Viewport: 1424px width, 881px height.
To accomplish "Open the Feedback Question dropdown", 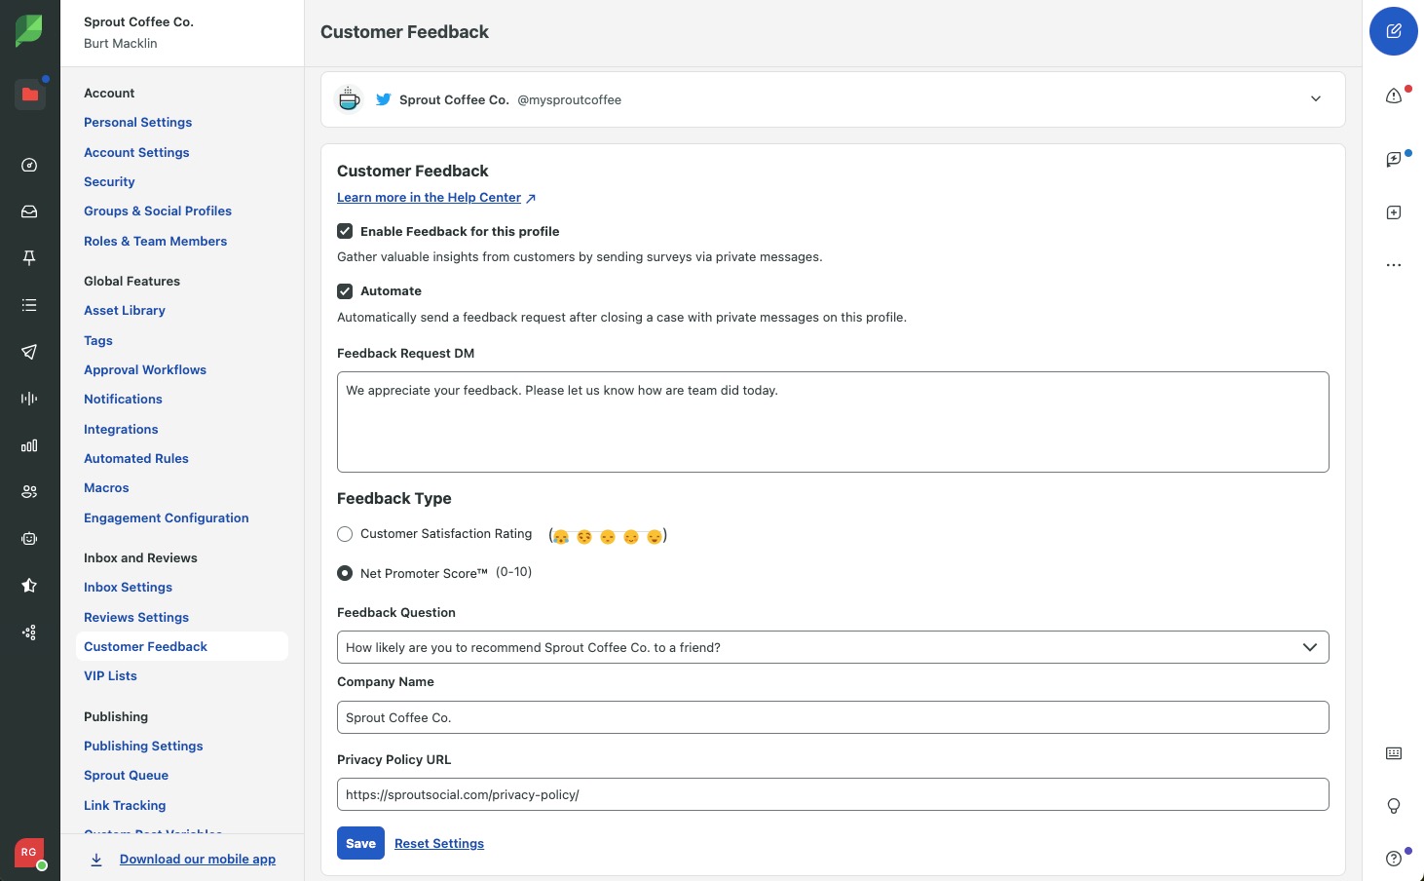I will [x=833, y=647].
